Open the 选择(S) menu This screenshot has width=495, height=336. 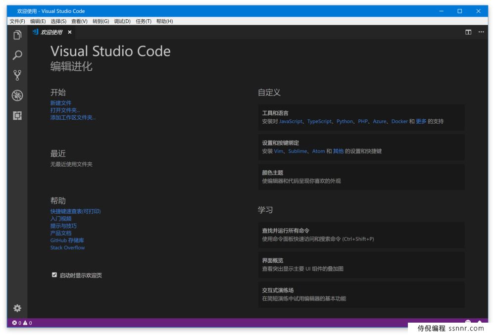(x=58, y=21)
